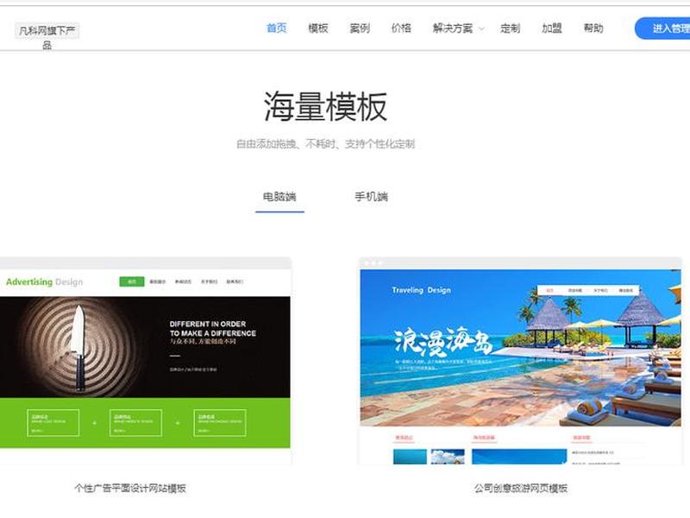Screen dimensions: 690x518
Task: Switch to the 手机端 tab
Action: coord(372,197)
